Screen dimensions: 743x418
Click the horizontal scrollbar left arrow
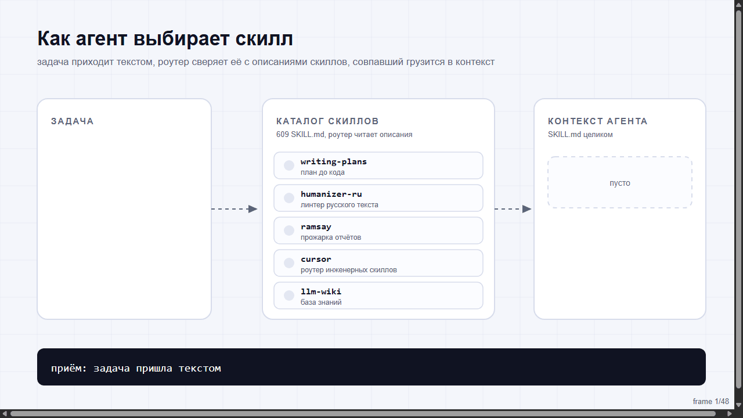click(x=4, y=413)
